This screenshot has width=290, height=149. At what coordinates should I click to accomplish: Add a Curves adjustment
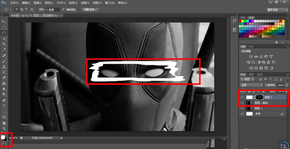261,57
